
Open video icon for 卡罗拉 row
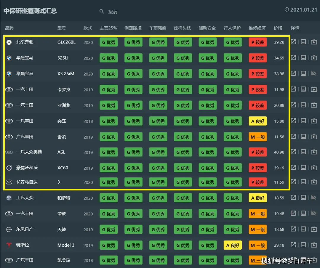[314, 89]
